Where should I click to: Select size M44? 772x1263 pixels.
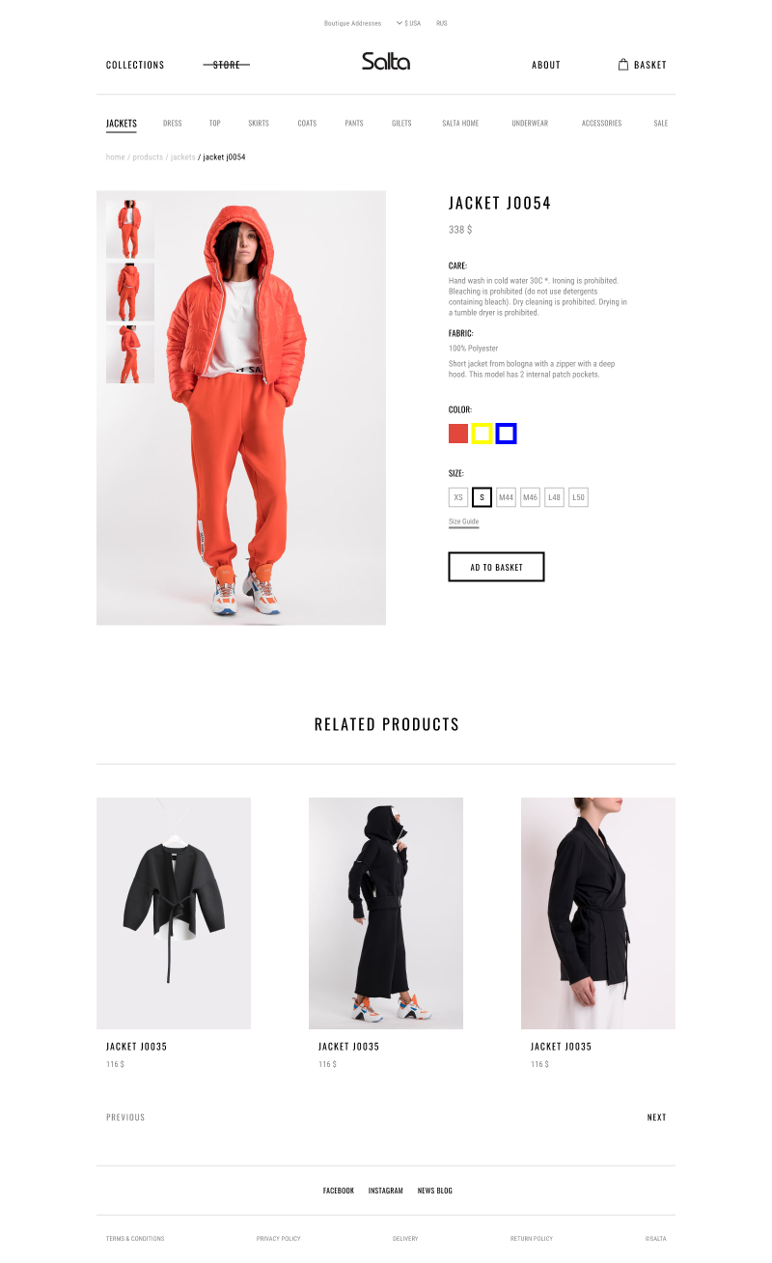tap(507, 497)
